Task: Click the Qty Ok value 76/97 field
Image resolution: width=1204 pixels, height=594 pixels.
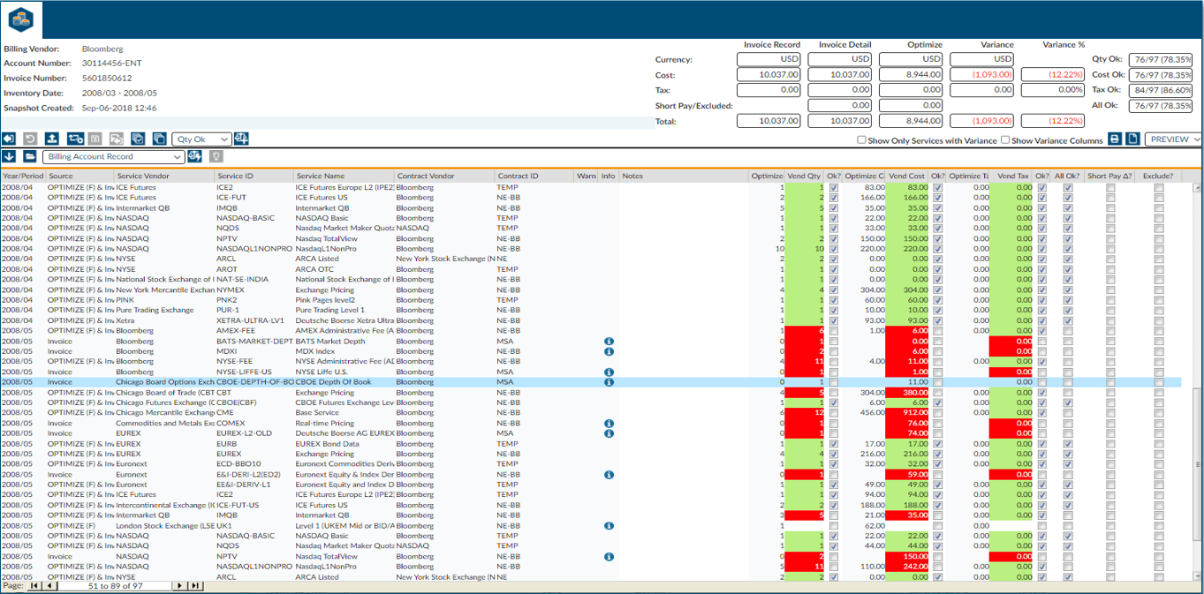Action: pos(1162,60)
